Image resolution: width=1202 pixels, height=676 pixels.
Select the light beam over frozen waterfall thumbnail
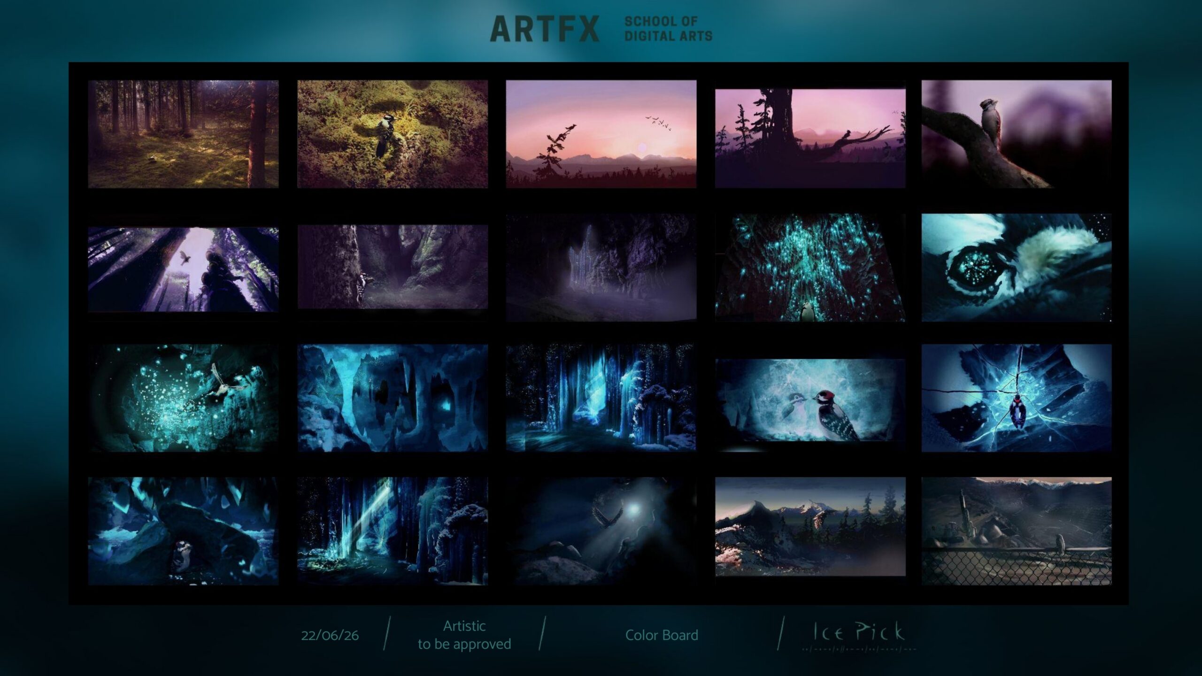pyautogui.click(x=393, y=531)
